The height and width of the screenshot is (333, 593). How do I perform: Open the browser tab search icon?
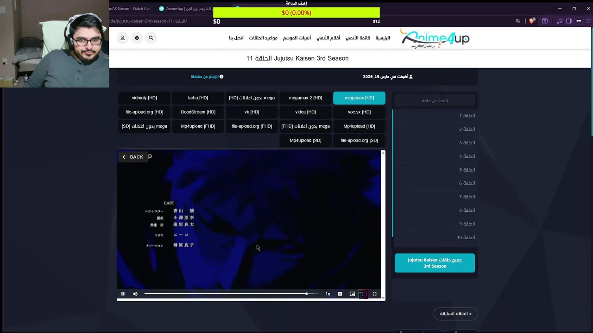pyautogui.click(x=545, y=21)
